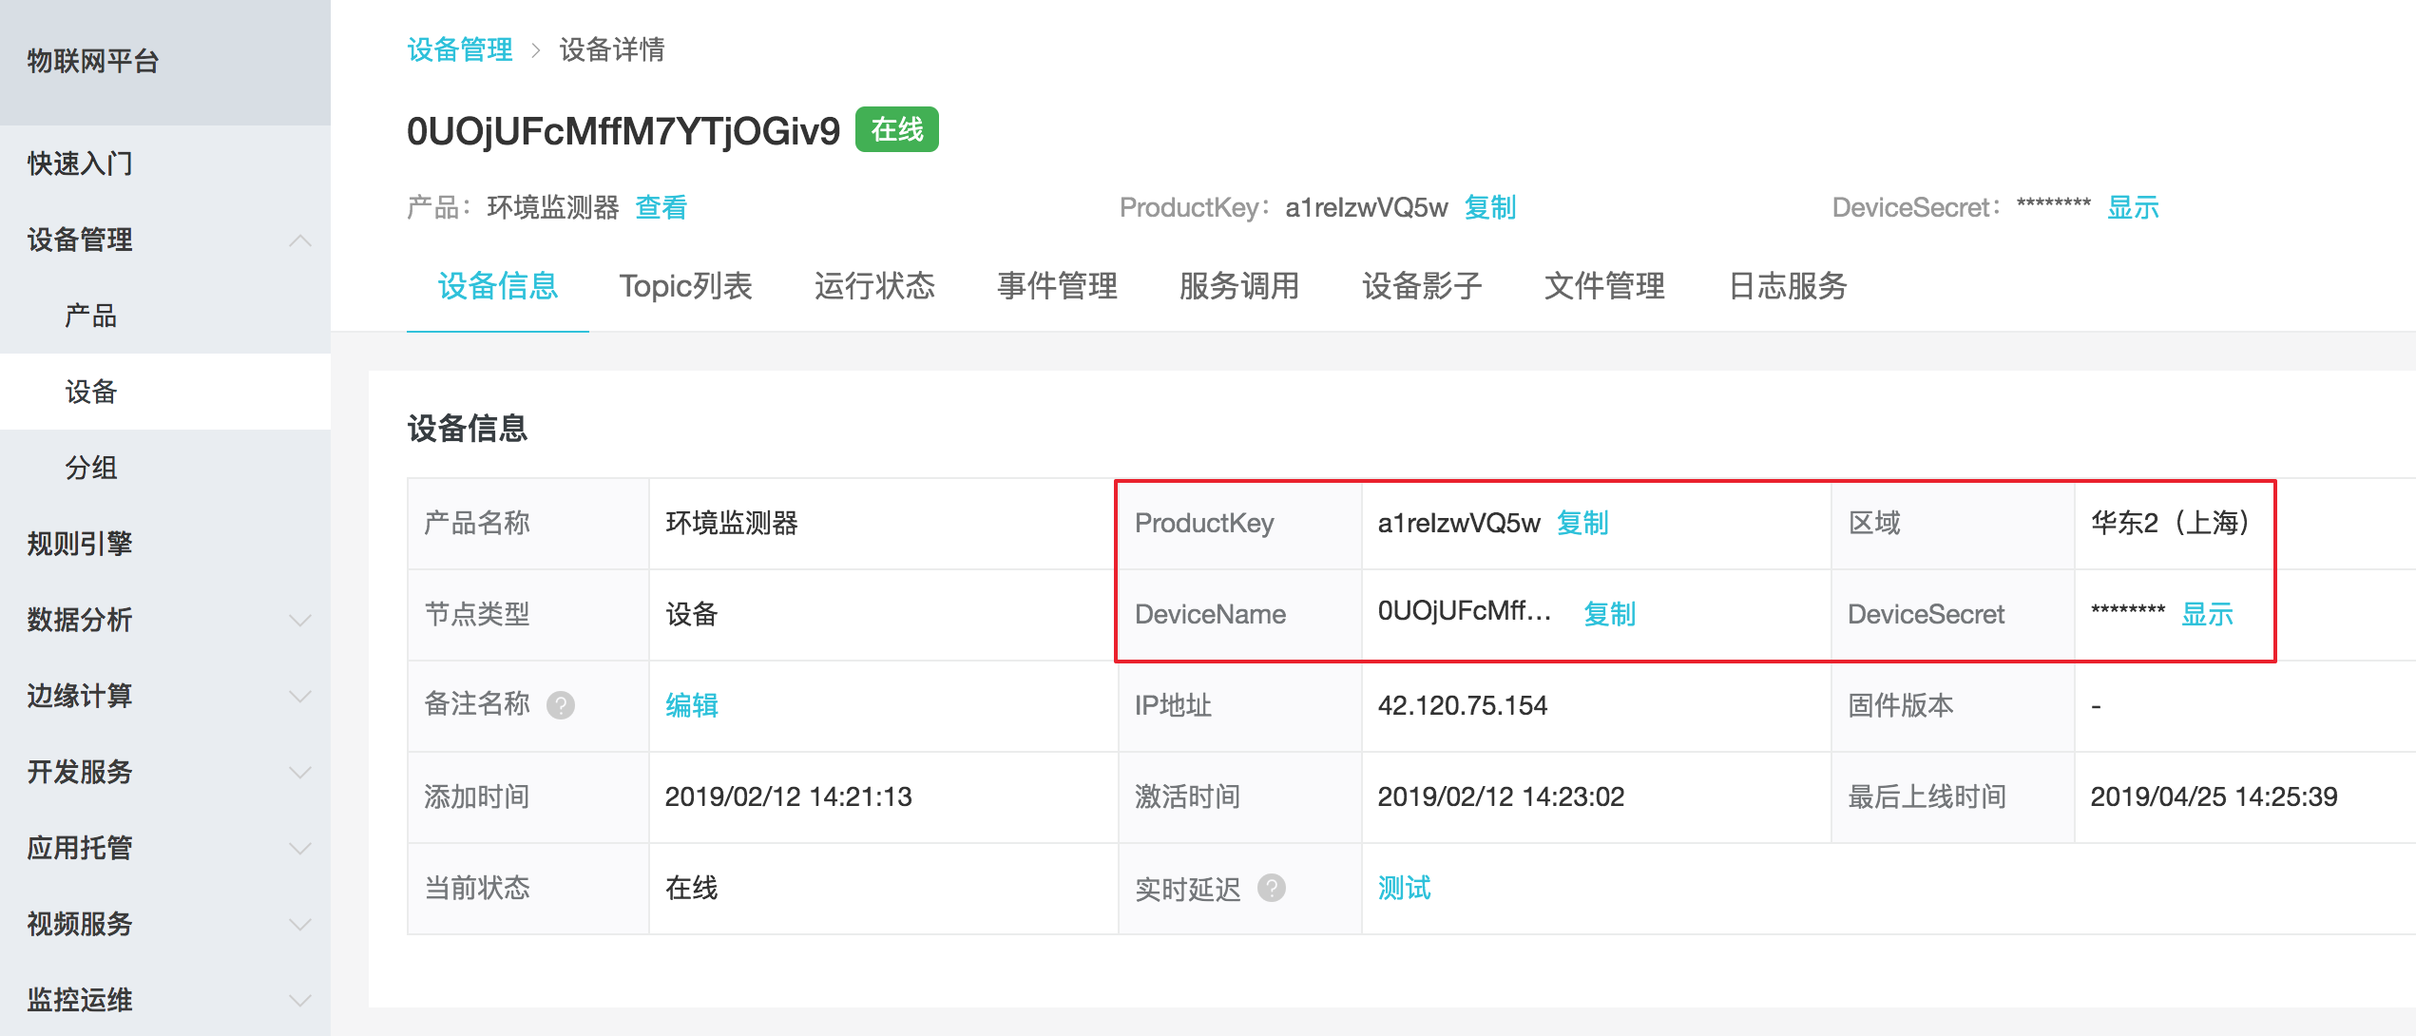Viewport: 2416px width, 1036px height.
Task: Expand the 边缘计算 sidebar section
Action: pyautogui.click(x=299, y=697)
